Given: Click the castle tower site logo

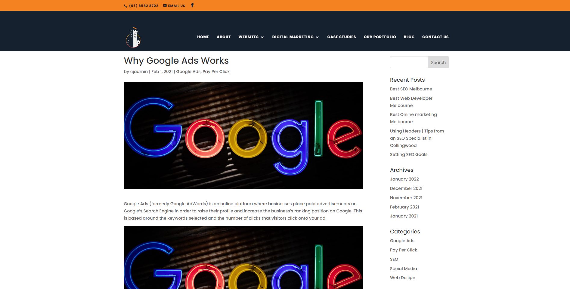Looking at the screenshot, I should (133, 38).
